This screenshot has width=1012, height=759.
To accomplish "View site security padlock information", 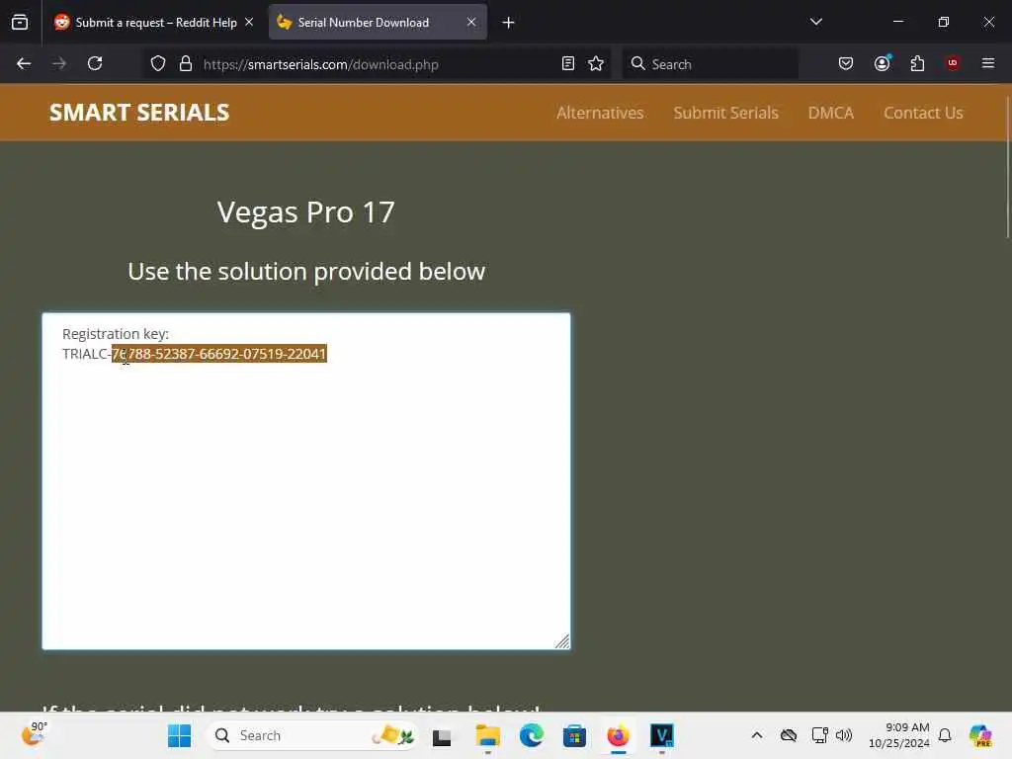I will pyautogui.click(x=186, y=63).
